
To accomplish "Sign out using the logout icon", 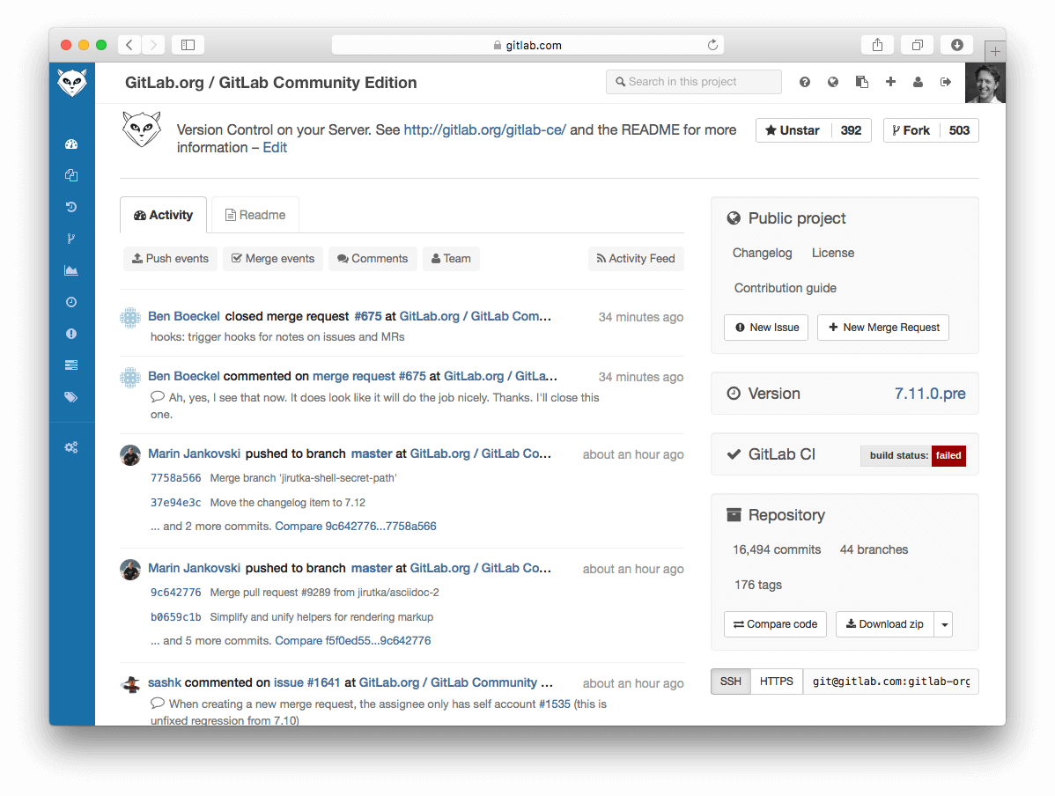I will pyautogui.click(x=944, y=81).
